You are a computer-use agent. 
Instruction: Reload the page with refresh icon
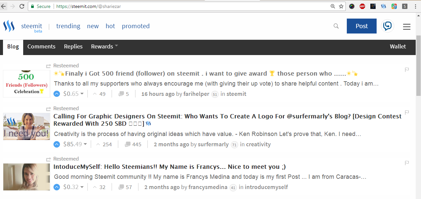[22, 6]
